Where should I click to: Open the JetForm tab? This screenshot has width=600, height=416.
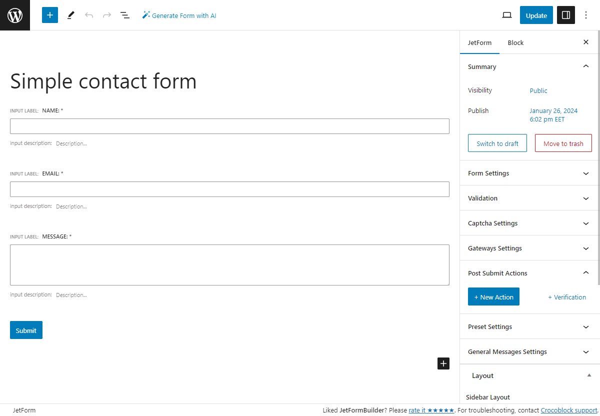[479, 42]
